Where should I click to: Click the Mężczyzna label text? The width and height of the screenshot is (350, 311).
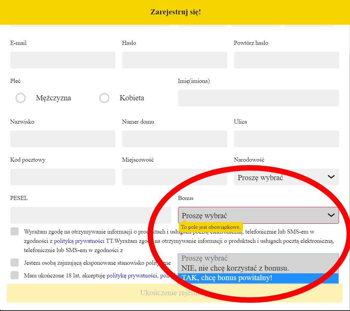click(x=54, y=98)
